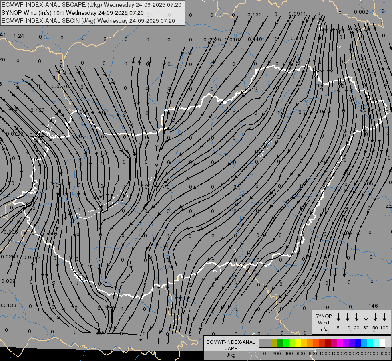Click the SYNOP Wind m/s legend label
The image size is (392, 361).
323,322
